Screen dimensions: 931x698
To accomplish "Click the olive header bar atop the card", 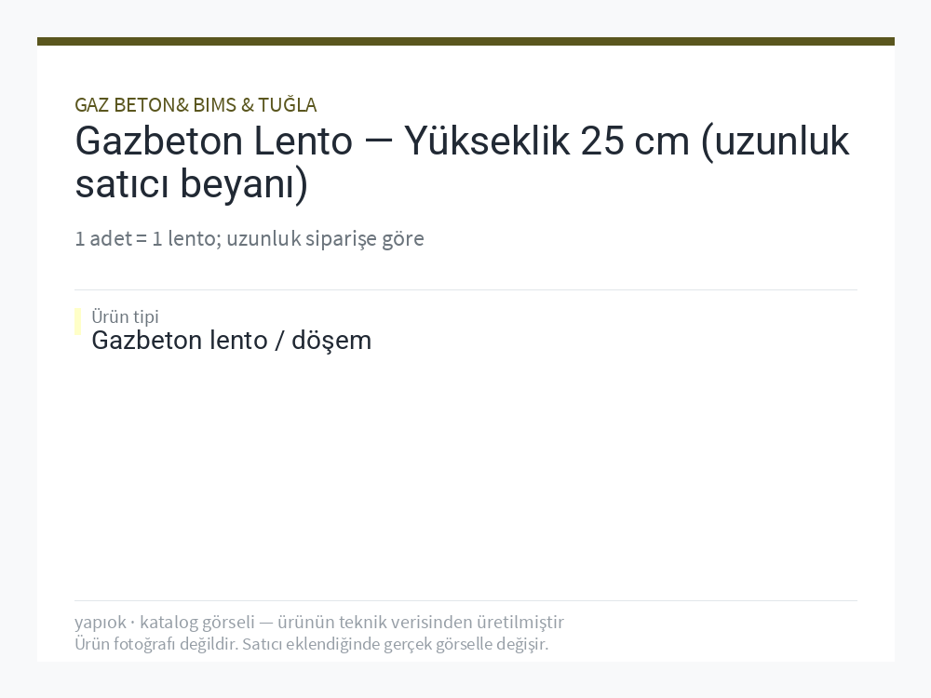I will [465, 41].
